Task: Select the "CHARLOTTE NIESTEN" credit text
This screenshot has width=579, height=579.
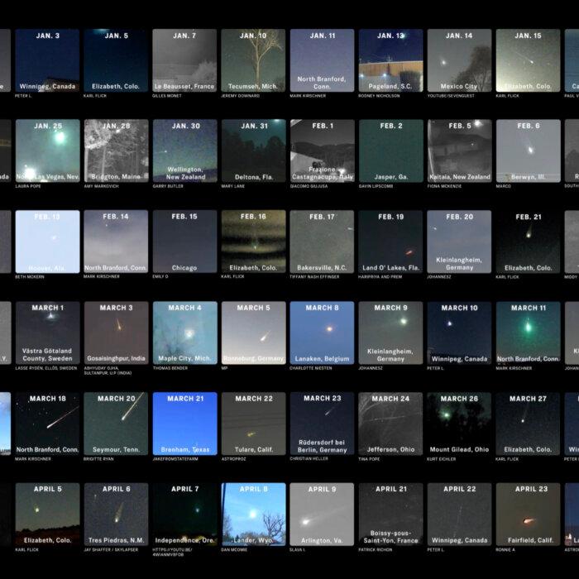Action: click(310, 368)
